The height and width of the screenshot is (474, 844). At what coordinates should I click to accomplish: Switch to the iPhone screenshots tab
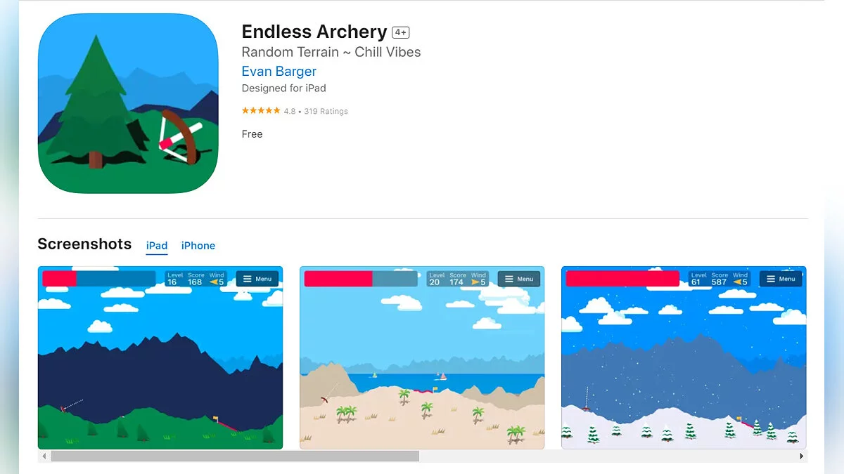tap(198, 246)
